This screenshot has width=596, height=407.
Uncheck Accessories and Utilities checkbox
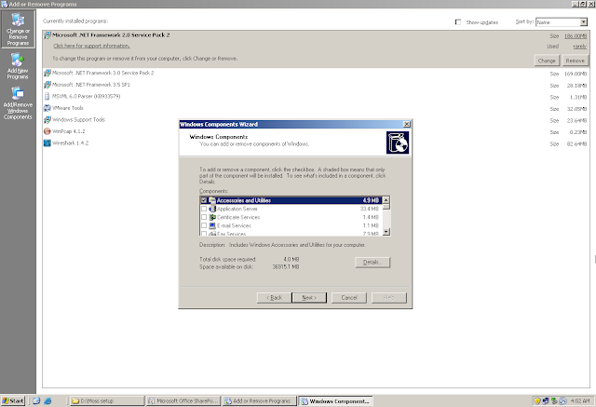click(x=204, y=200)
